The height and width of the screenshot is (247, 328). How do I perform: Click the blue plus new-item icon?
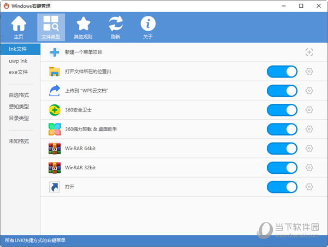pos(55,52)
